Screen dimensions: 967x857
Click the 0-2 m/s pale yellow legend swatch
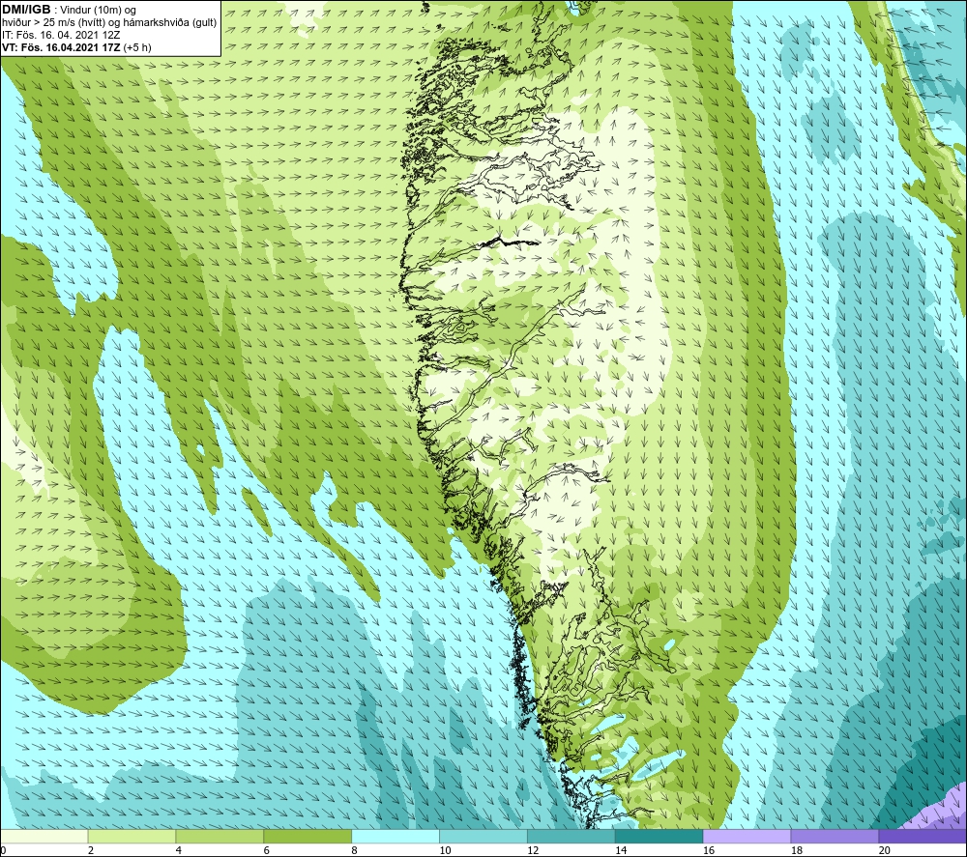(x=44, y=836)
